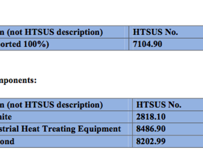Viewport: 203px width, 152px height.
Task: Select the 8202.99 table cell
Action: [x=151, y=141]
